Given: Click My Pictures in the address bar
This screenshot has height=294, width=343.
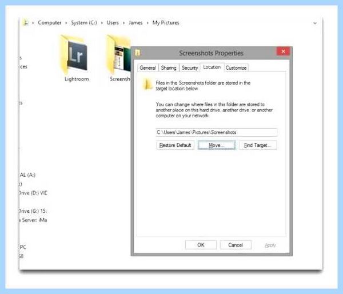Looking at the screenshot, I should [166, 23].
